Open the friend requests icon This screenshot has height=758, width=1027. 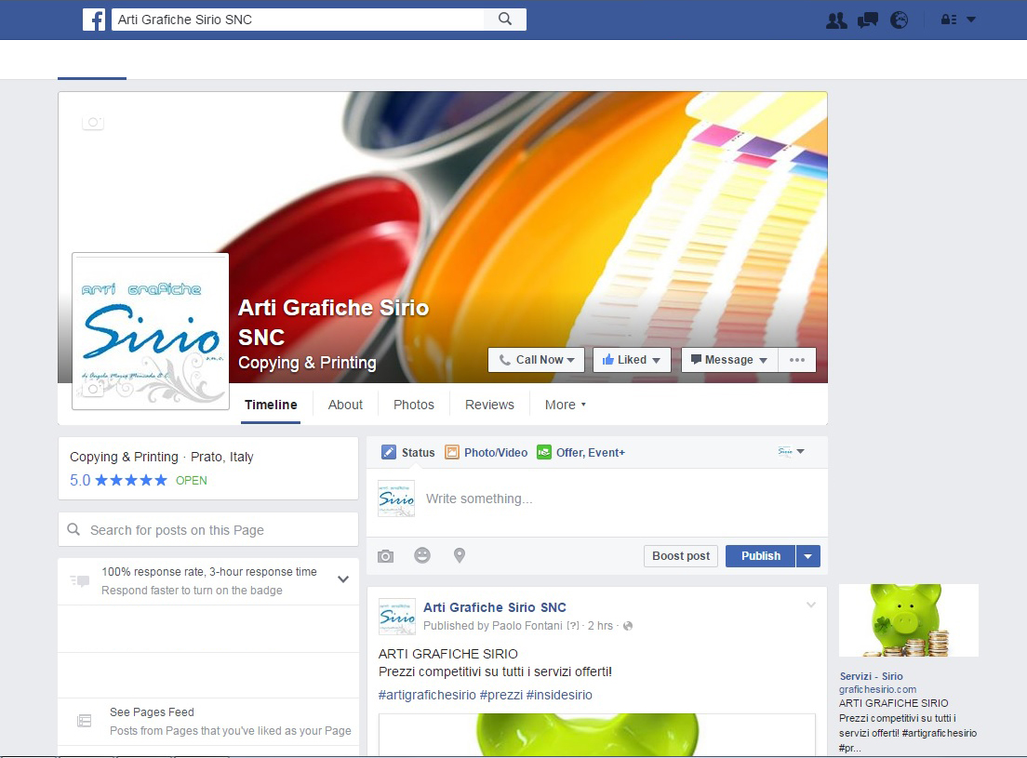(836, 20)
